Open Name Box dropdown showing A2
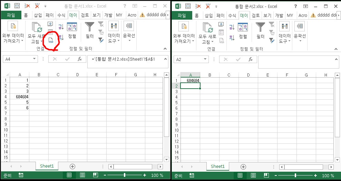 click(205, 59)
